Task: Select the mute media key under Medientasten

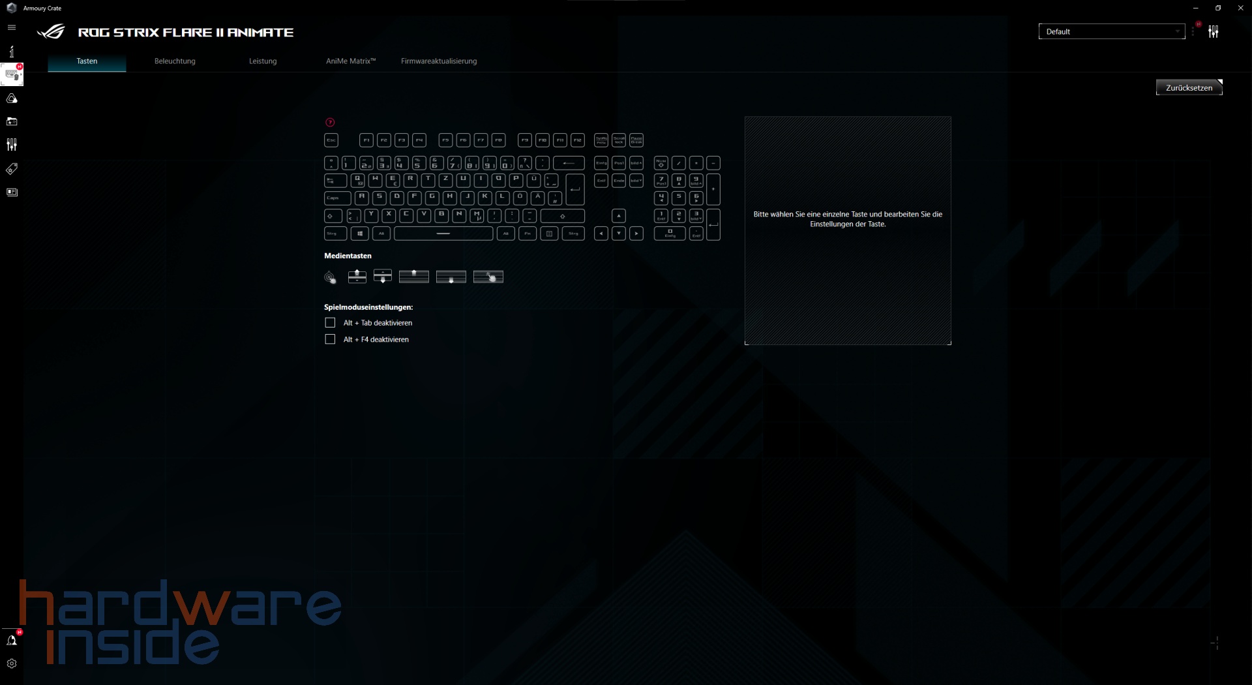Action: pyautogui.click(x=331, y=277)
